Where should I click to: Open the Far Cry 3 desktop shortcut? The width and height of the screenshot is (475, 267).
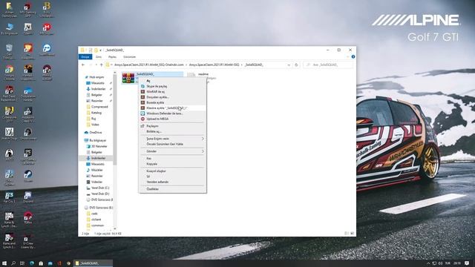9,197
